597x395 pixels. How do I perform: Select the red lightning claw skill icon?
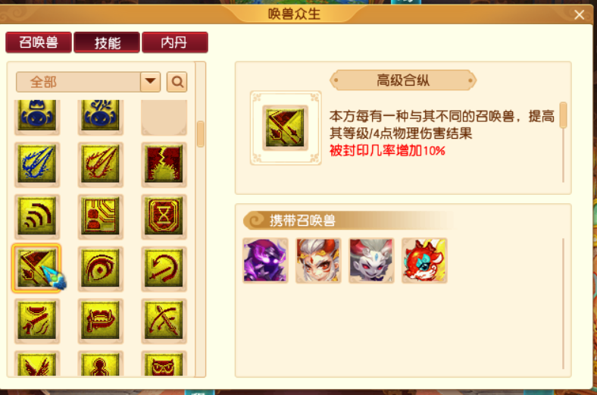pos(101,165)
